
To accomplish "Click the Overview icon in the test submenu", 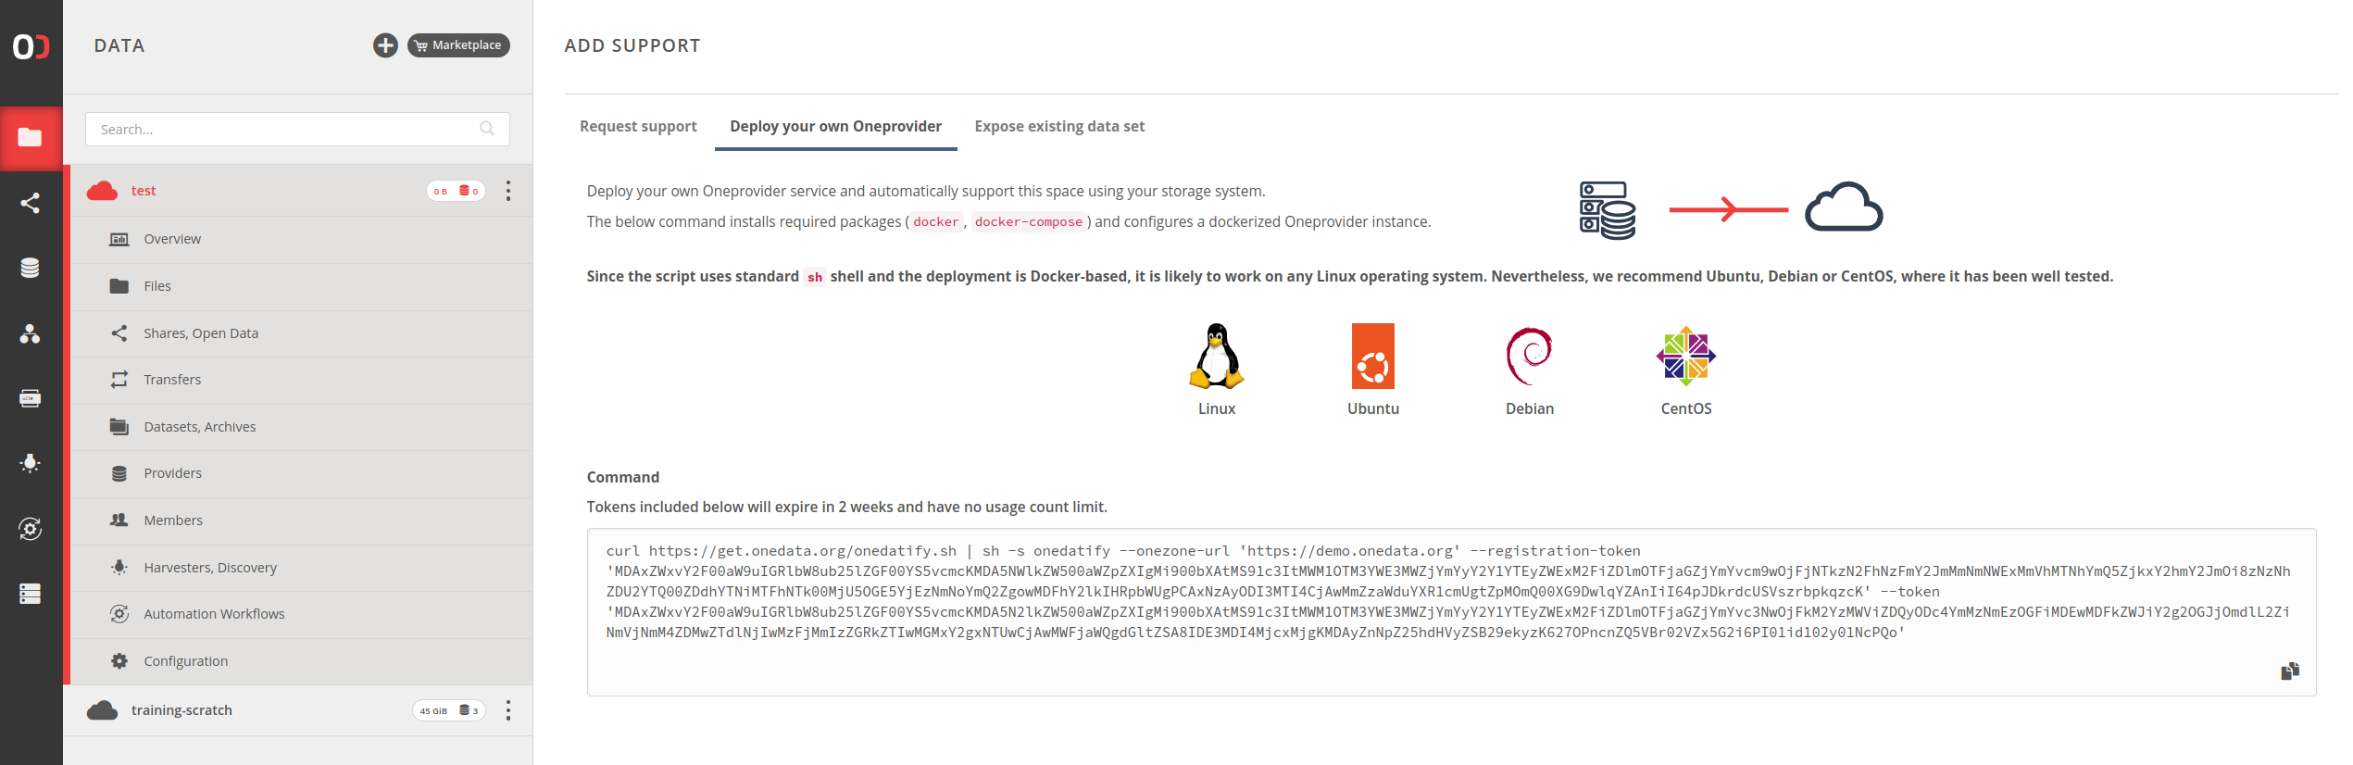I will [x=119, y=239].
